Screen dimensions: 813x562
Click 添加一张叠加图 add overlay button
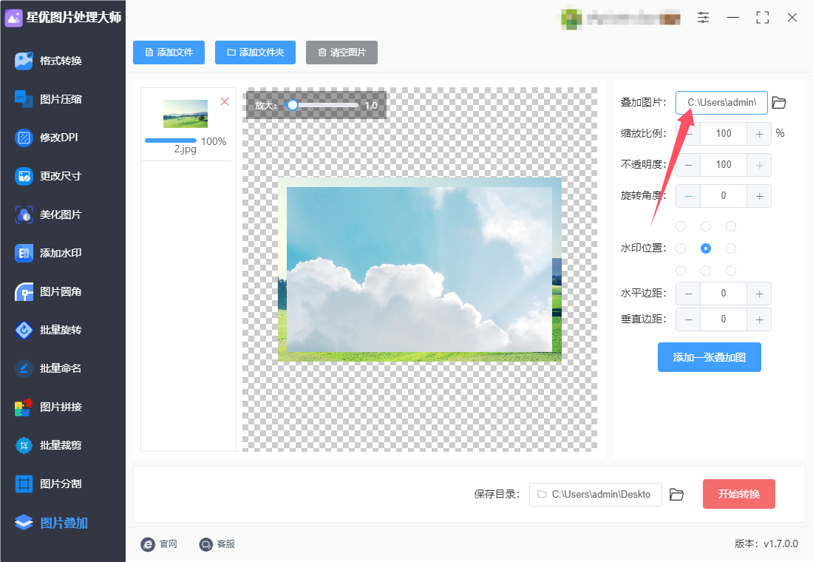click(710, 357)
